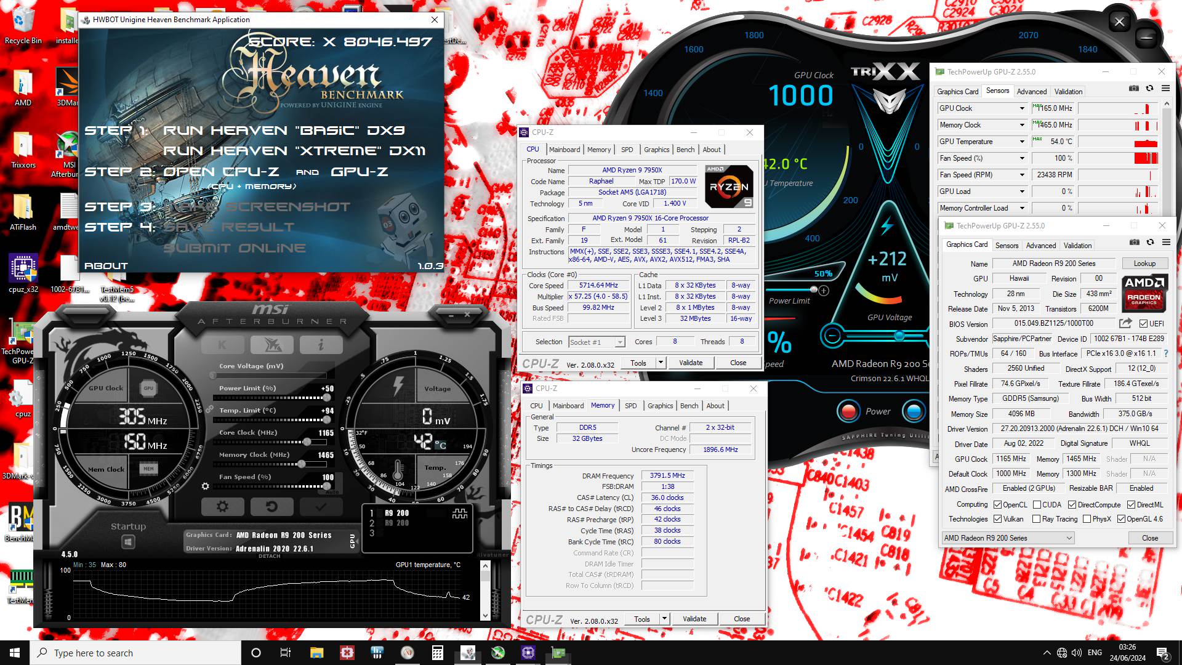
Task: Click PCIe bus interface question mark in GPU-Z
Action: 1165,353
